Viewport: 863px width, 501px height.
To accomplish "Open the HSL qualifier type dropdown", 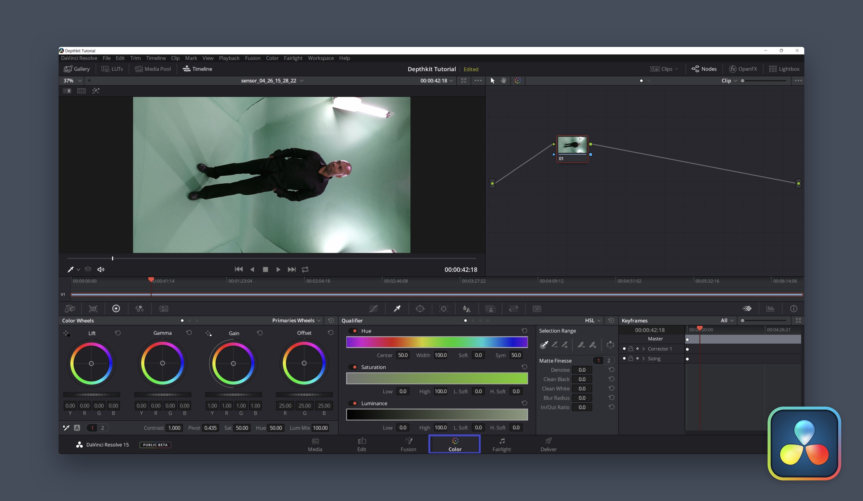I will 592,320.
